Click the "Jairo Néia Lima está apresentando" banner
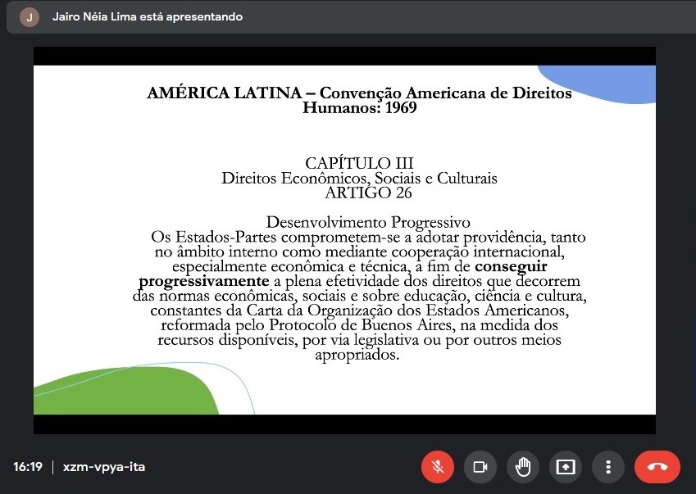This screenshot has width=696, height=494. [x=147, y=16]
